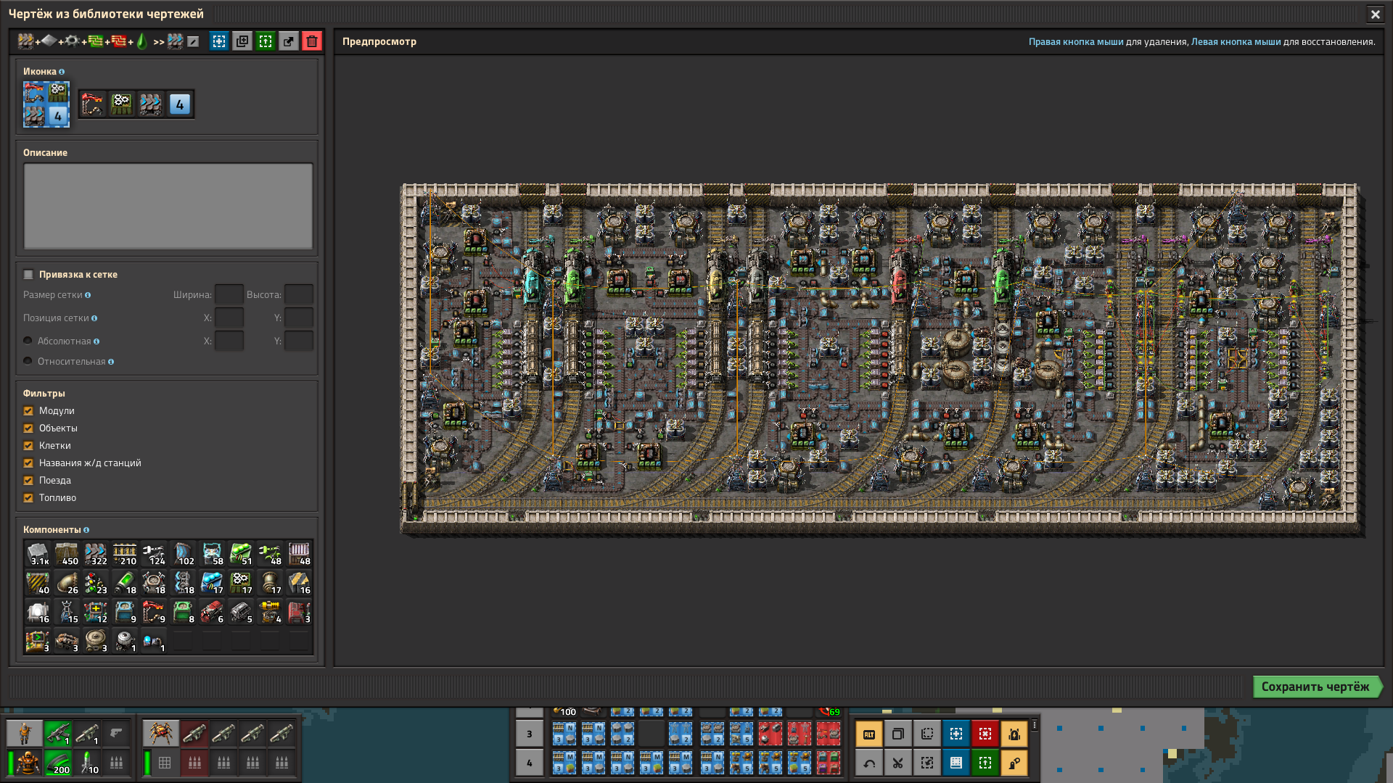The width and height of the screenshot is (1393, 783).
Task: Select the train stop icon slot
Action: (93, 104)
